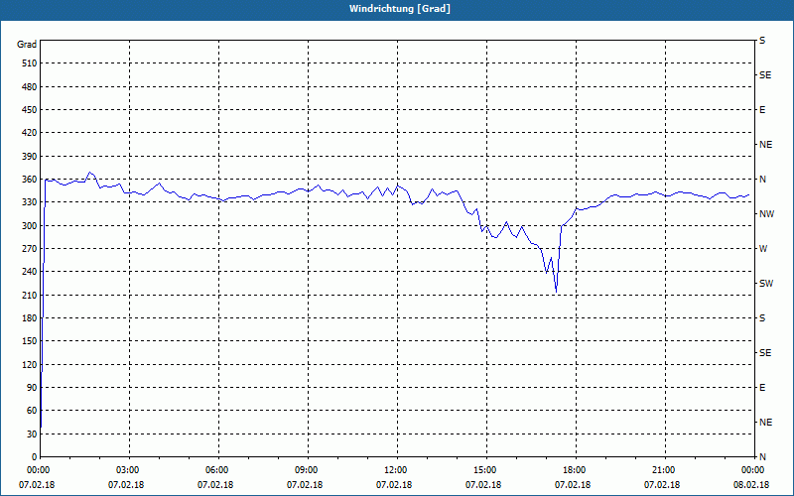The width and height of the screenshot is (794, 496).
Task: Click the "Grad" unit label above the y-axis
Action: tap(27, 45)
